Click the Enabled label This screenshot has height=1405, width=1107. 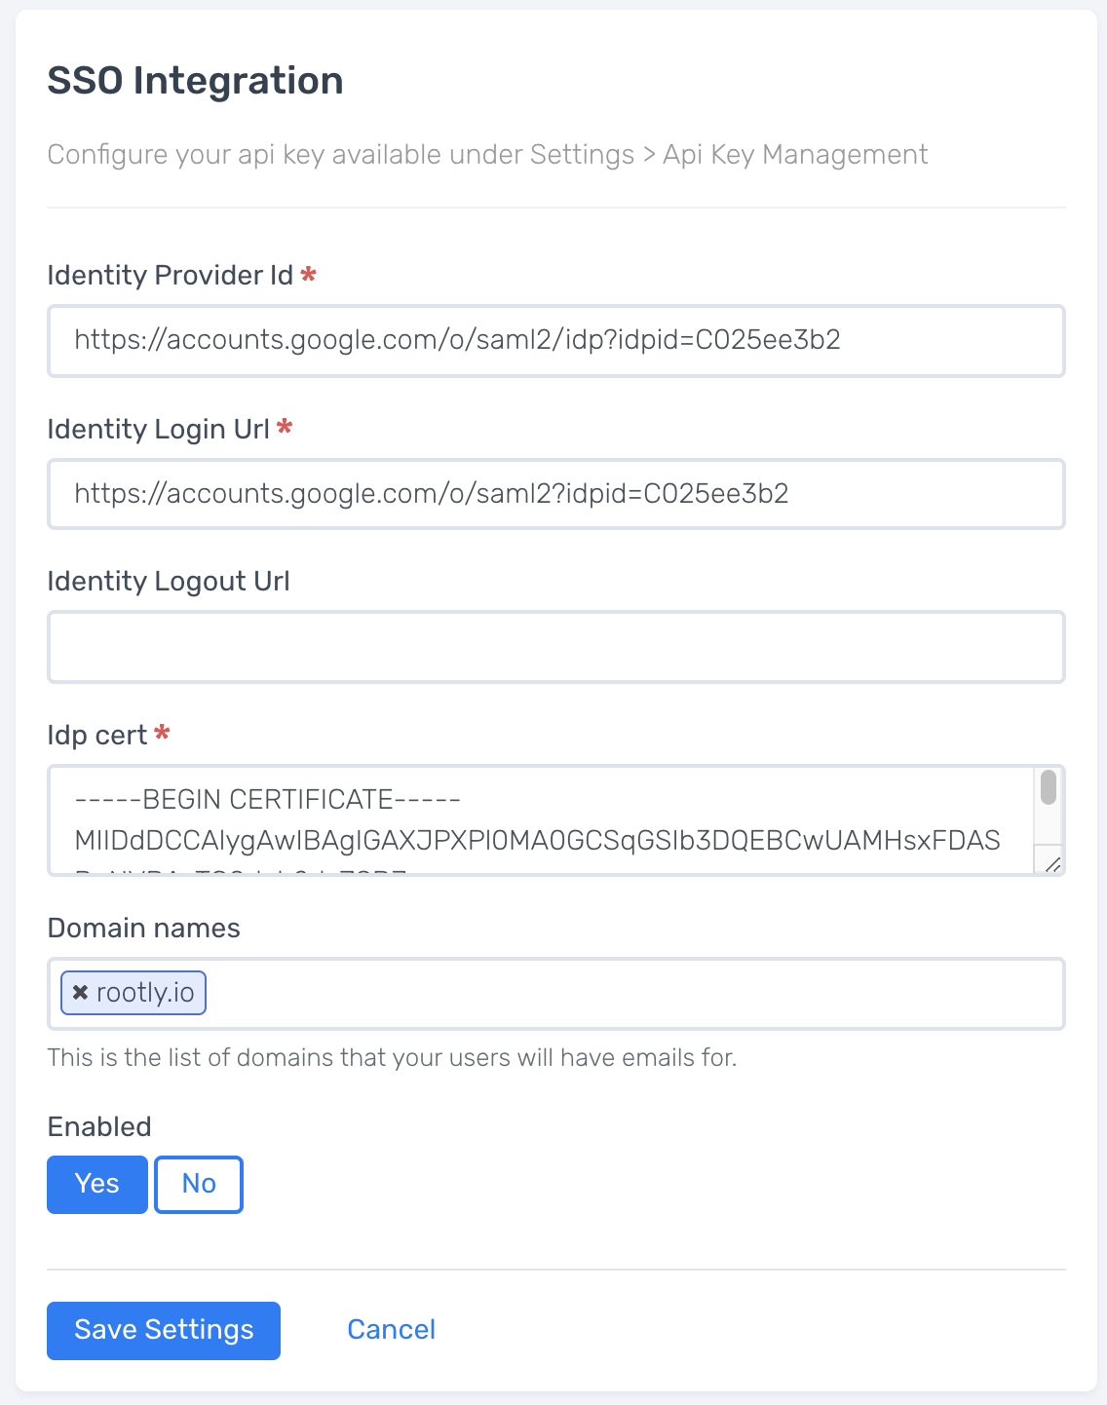coord(99,1127)
